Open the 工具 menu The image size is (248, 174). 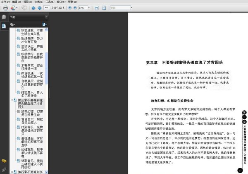point(50,2)
